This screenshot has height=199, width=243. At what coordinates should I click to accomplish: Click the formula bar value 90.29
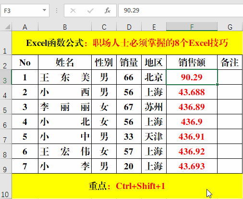pos(132,11)
